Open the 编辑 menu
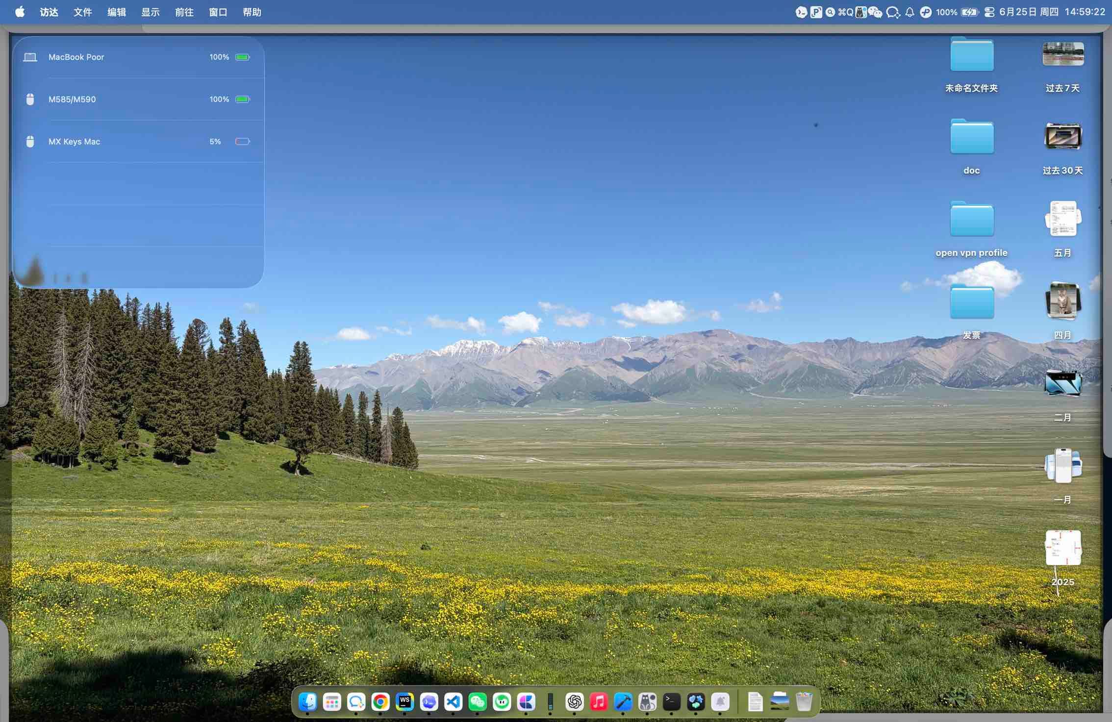 [x=117, y=12]
